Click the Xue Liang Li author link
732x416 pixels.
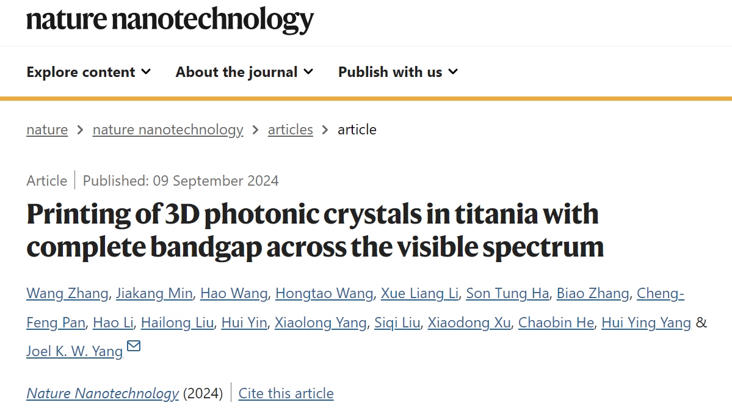419,293
